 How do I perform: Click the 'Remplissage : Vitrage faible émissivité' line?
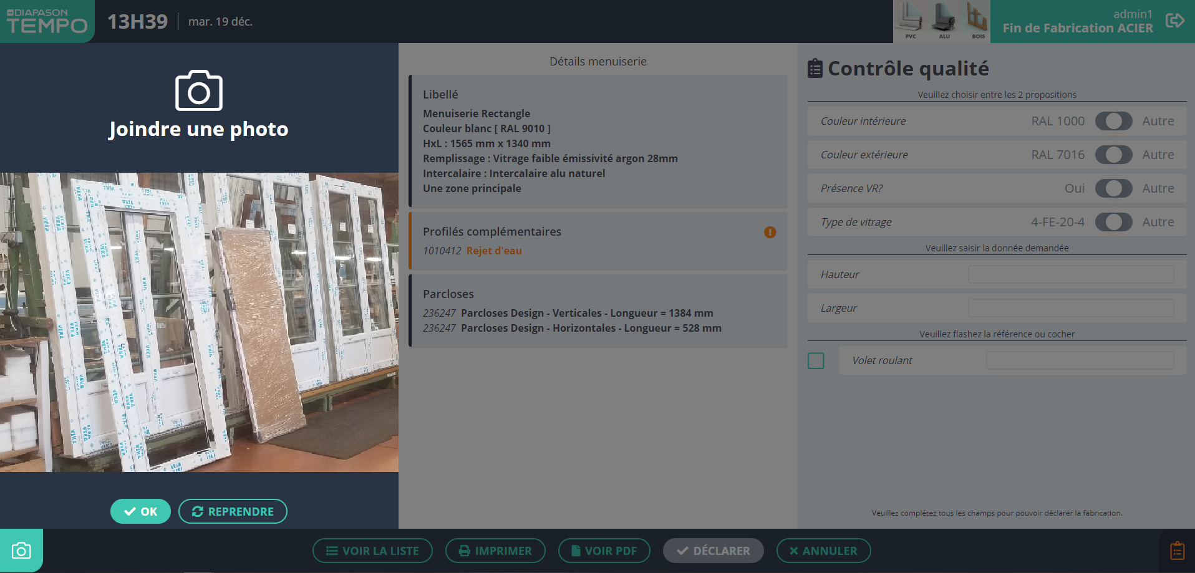550,158
